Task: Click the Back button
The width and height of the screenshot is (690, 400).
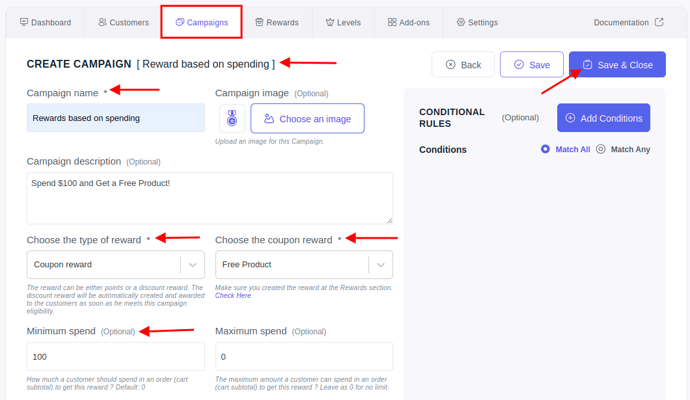Action: 463,64
